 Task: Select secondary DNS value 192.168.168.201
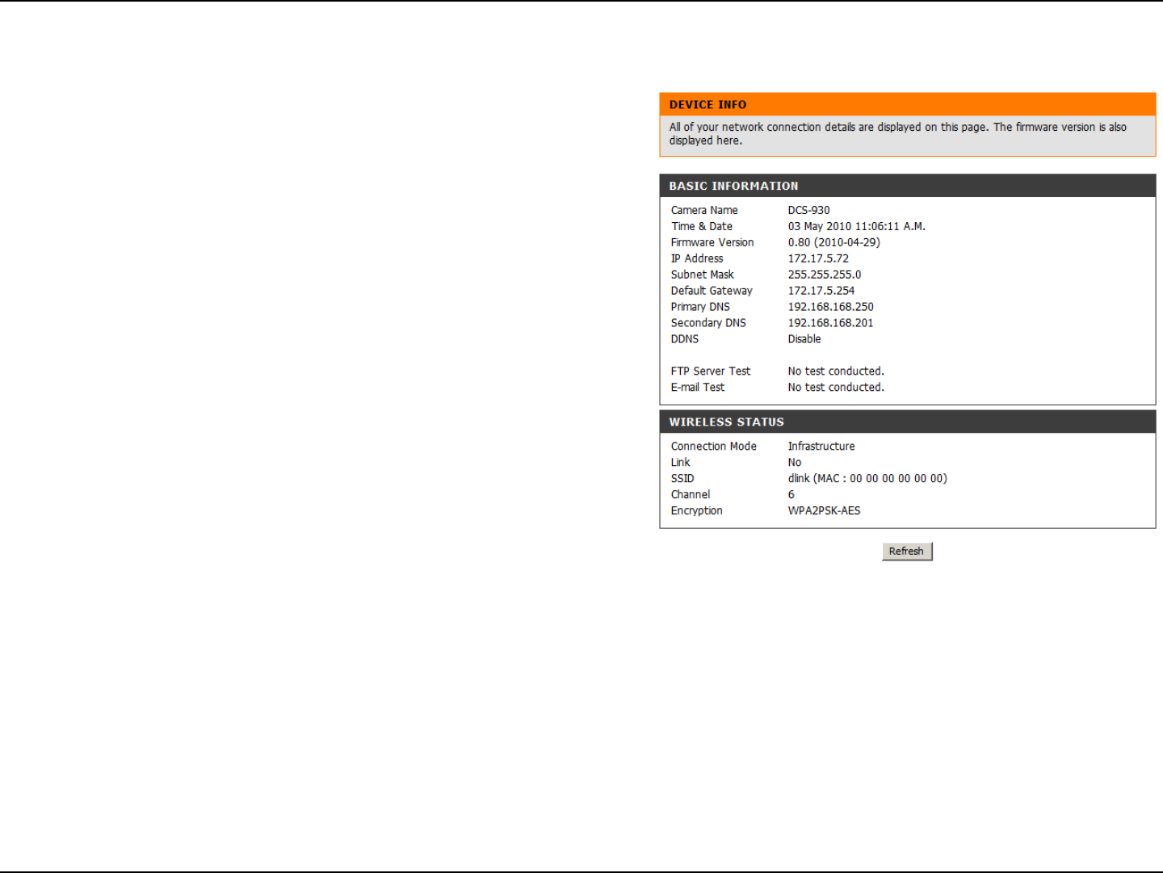pyautogui.click(x=831, y=323)
